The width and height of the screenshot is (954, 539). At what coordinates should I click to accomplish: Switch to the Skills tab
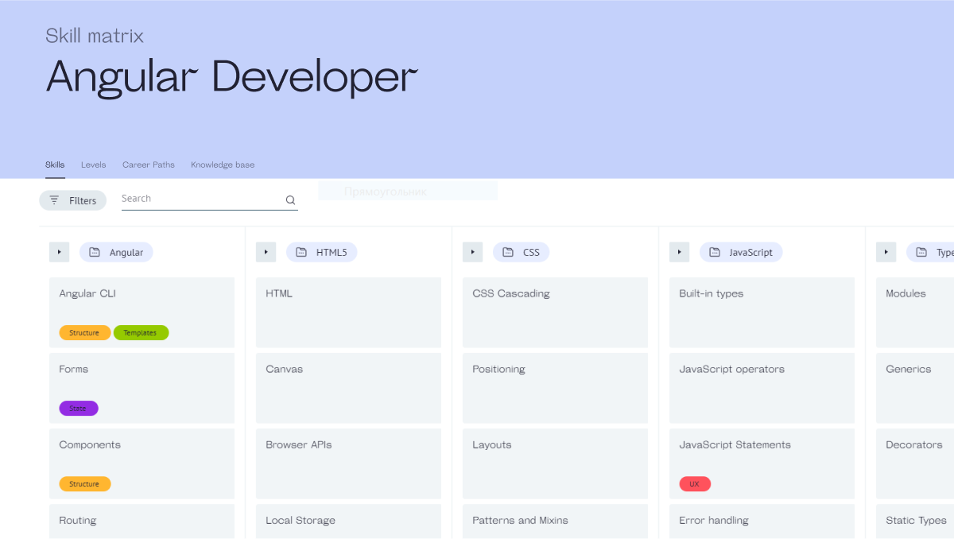(x=55, y=165)
